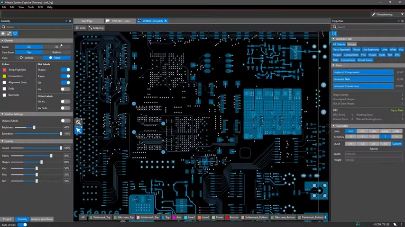The image size is (405, 227).
Task: Click the Width input field
Action: [x=374, y=154]
